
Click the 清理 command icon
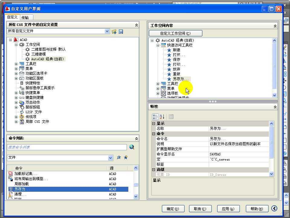click(x=11, y=194)
